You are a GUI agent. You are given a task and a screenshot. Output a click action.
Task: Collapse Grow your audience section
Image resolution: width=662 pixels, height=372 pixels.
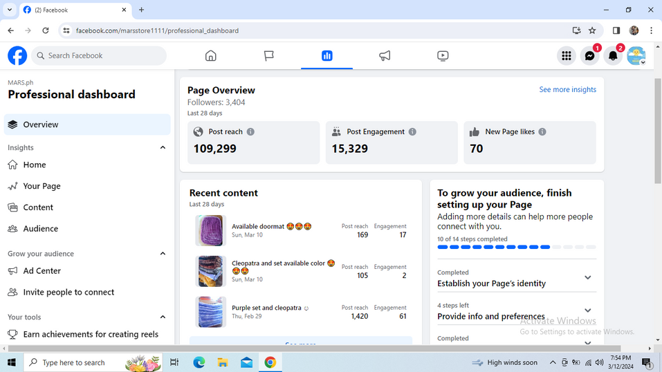(x=163, y=253)
